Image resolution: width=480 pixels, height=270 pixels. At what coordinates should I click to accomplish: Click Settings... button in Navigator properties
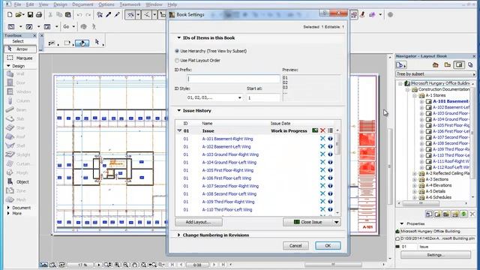click(435, 255)
